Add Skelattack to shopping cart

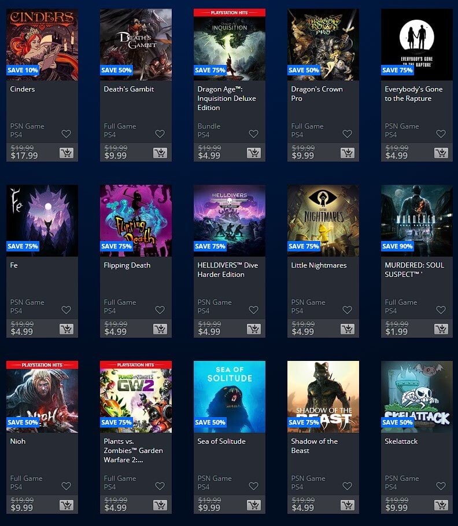click(x=441, y=505)
